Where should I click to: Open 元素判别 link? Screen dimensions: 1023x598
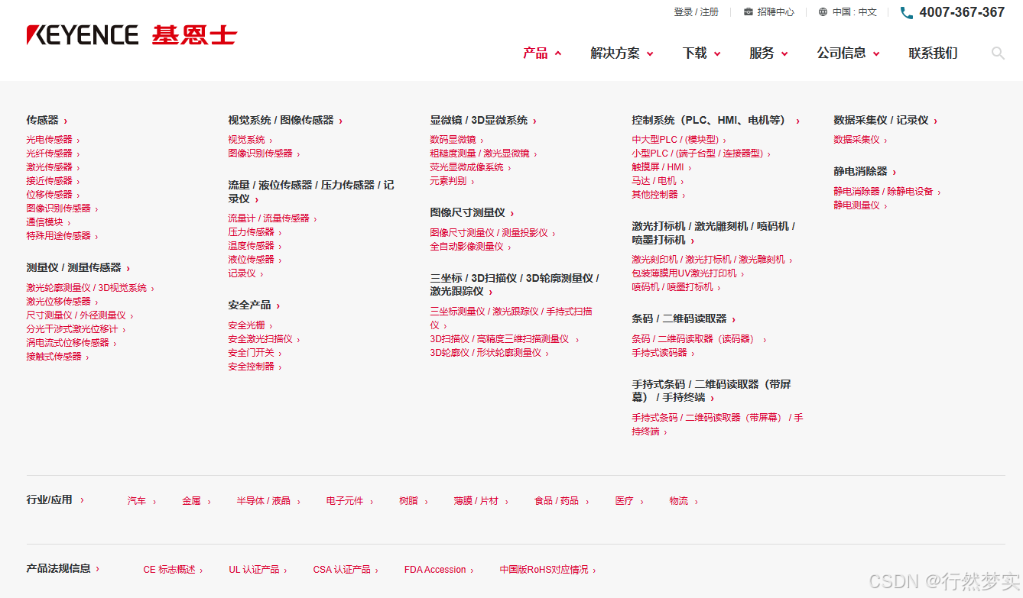[x=452, y=181]
